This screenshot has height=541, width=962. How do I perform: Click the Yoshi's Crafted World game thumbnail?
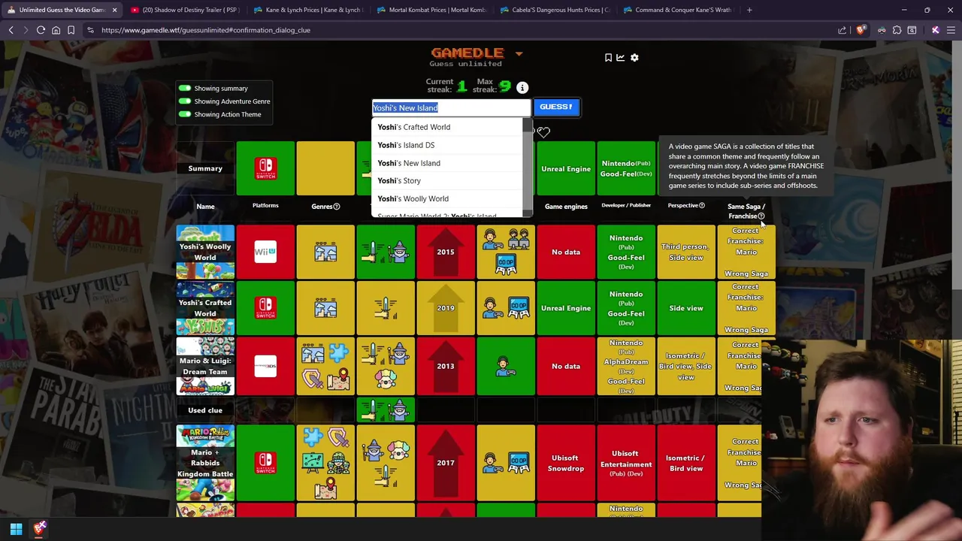tap(205, 308)
